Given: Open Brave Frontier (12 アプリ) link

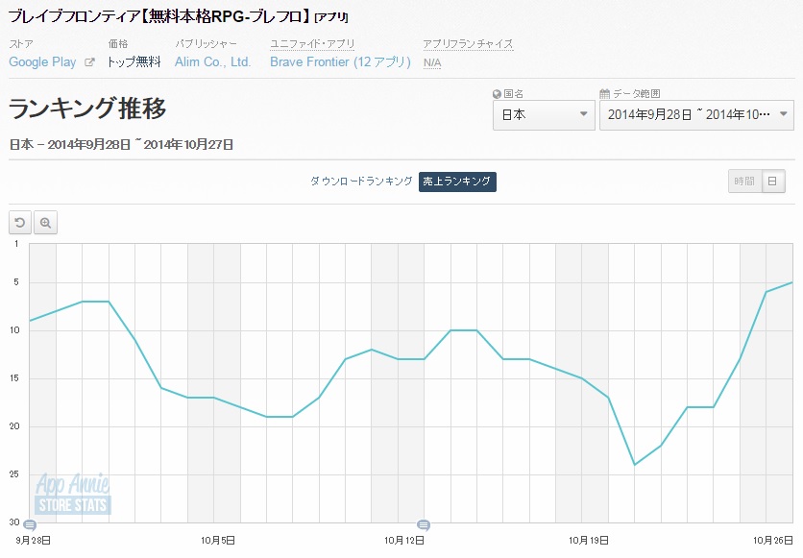Looking at the screenshot, I should (341, 61).
